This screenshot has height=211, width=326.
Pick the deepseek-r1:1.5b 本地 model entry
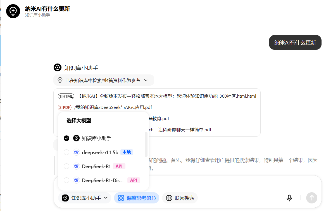coord(100,152)
